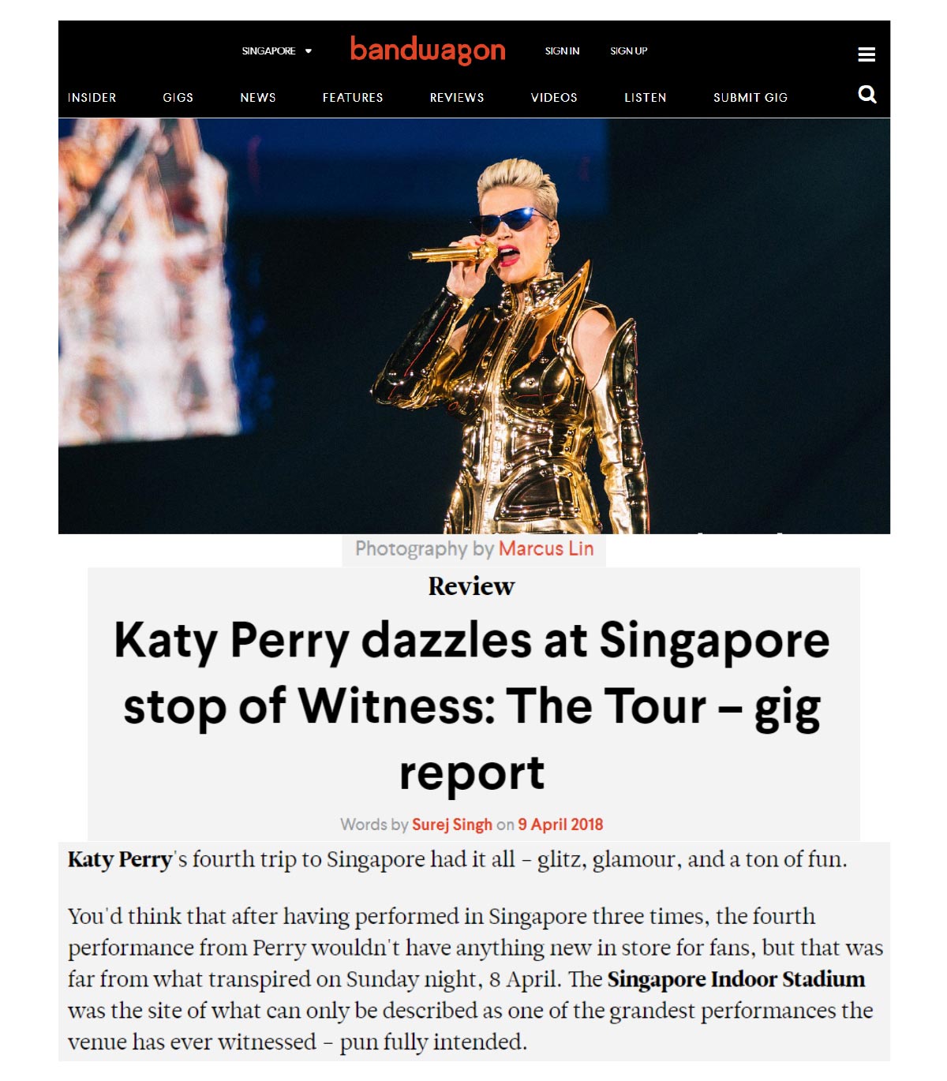The height and width of the screenshot is (1081, 947).
Task: Open the News menu item
Action: click(x=258, y=98)
